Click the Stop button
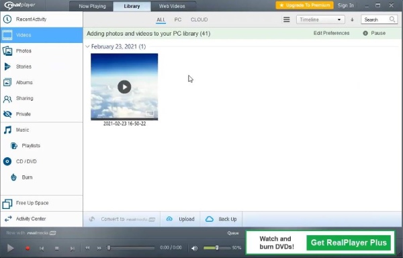This screenshot has height=258, width=403. coord(57,248)
